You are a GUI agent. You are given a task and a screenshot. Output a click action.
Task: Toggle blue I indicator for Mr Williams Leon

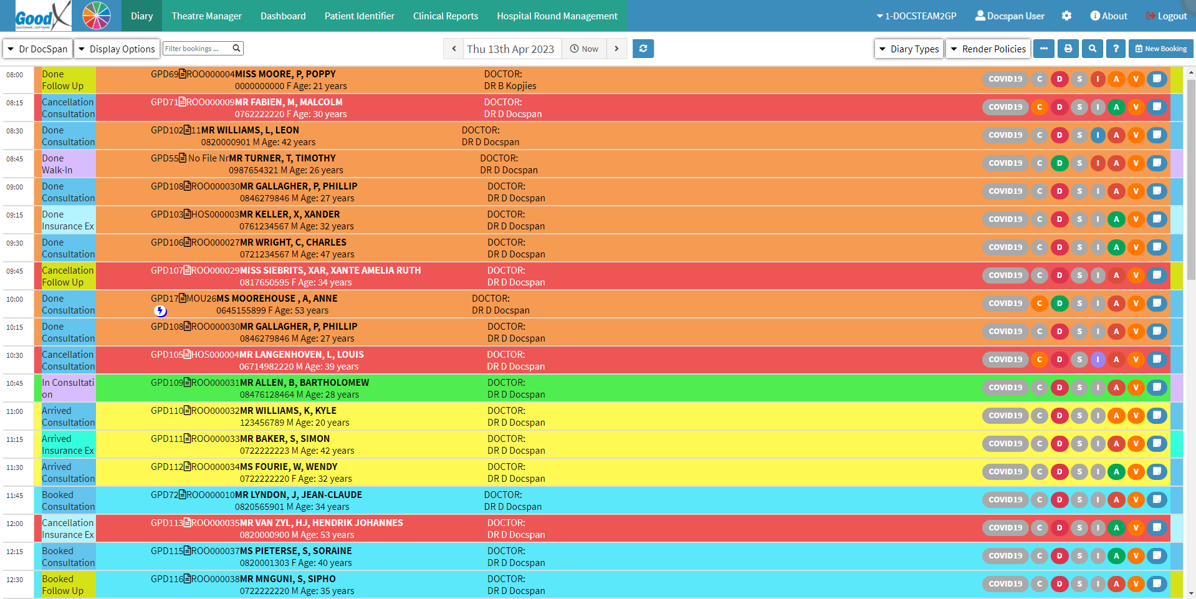[x=1098, y=135]
